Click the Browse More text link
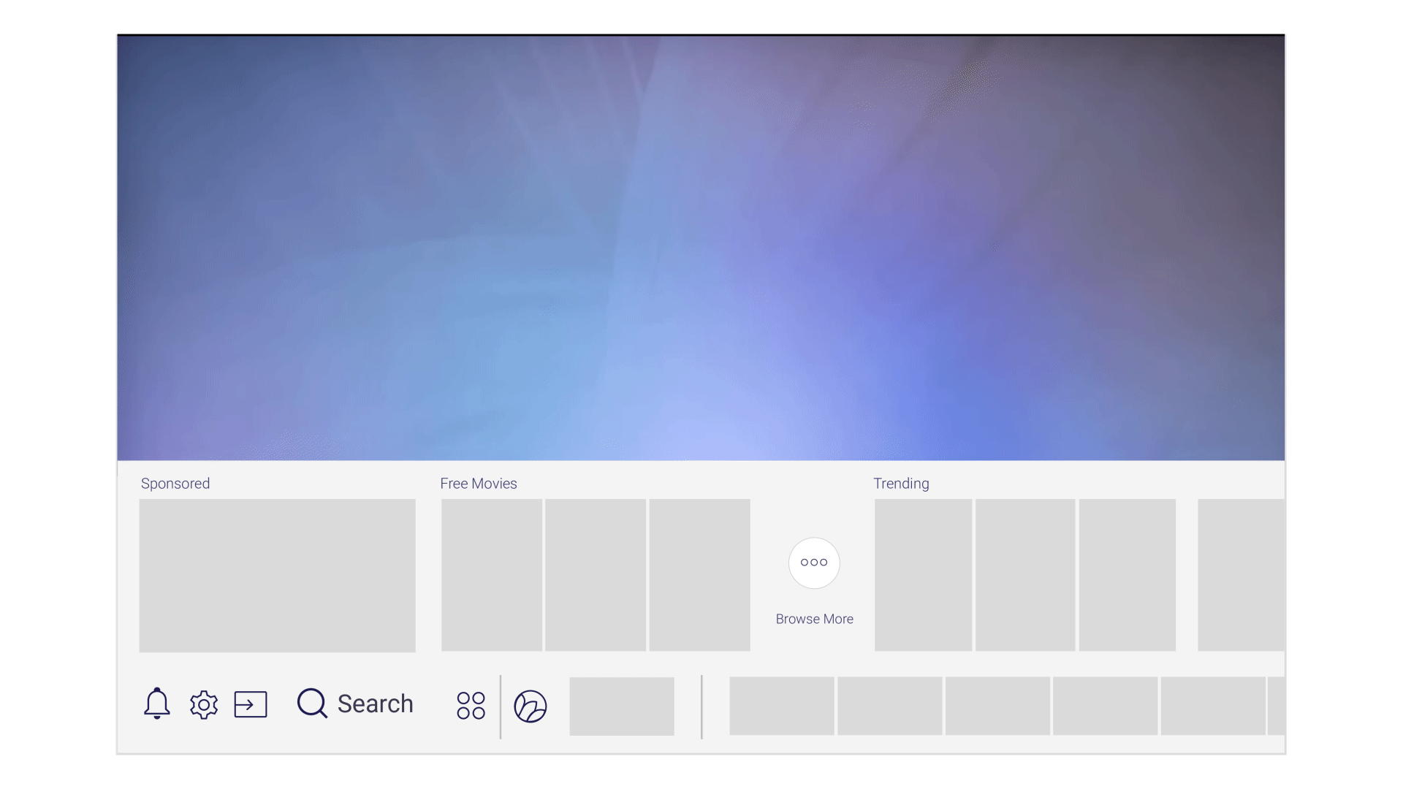 coord(814,619)
